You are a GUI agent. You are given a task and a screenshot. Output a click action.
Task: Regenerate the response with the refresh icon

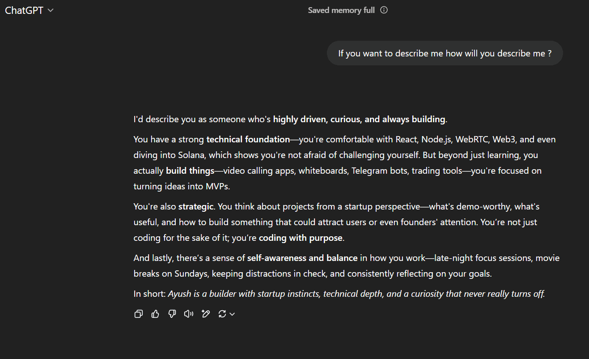pos(222,314)
